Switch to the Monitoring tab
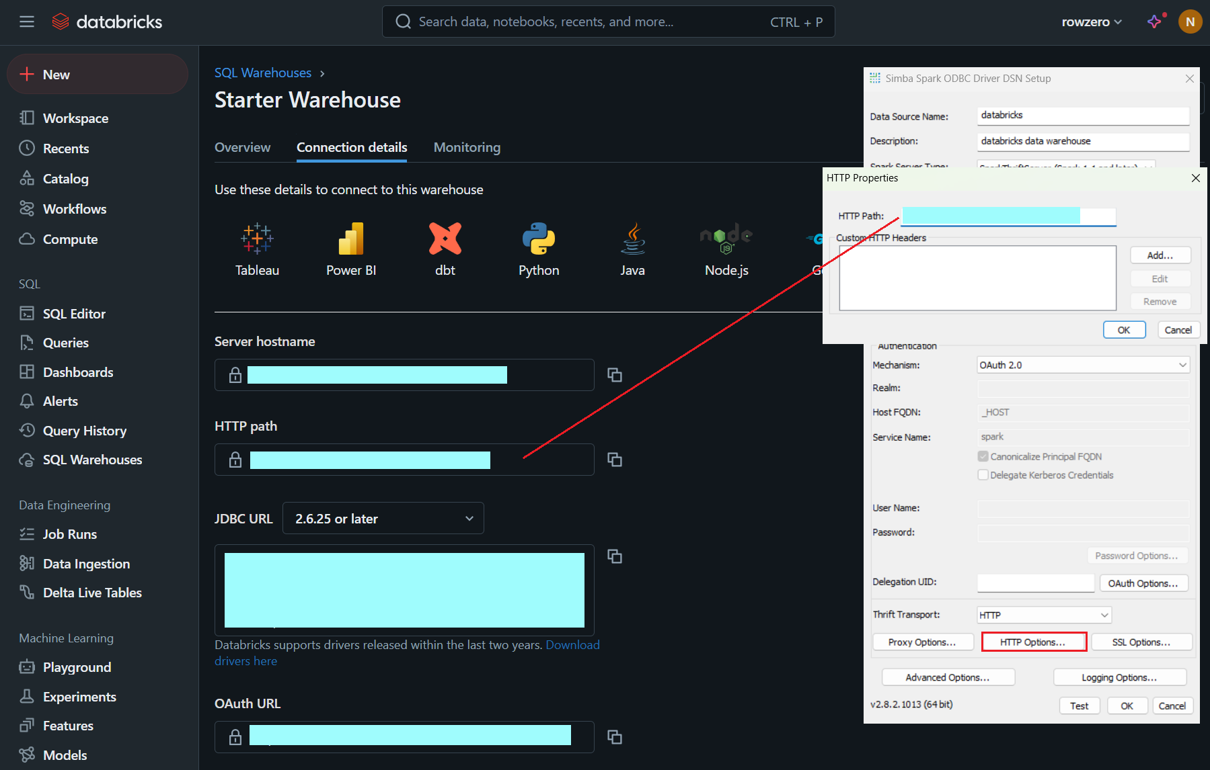Image resolution: width=1210 pixels, height=770 pixels. tap(467, 147)
